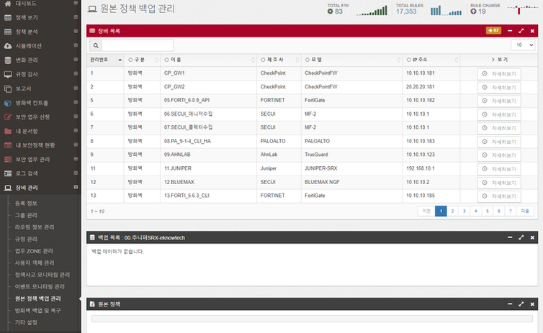This screenshot has height=333, width=543.
Task: Expand 장비 목록 panel to fullscreen
Action: [x=521, y=31]
